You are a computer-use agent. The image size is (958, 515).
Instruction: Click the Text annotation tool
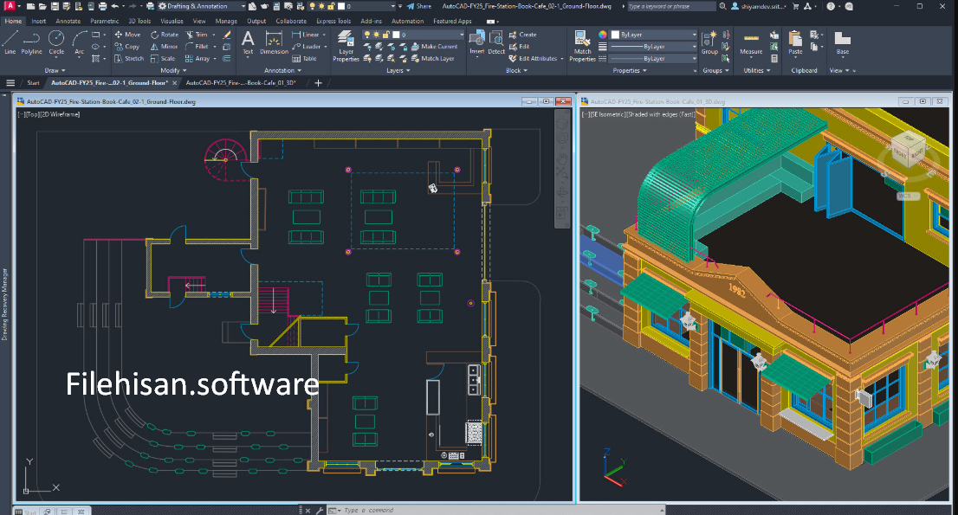tap(248, 42)
